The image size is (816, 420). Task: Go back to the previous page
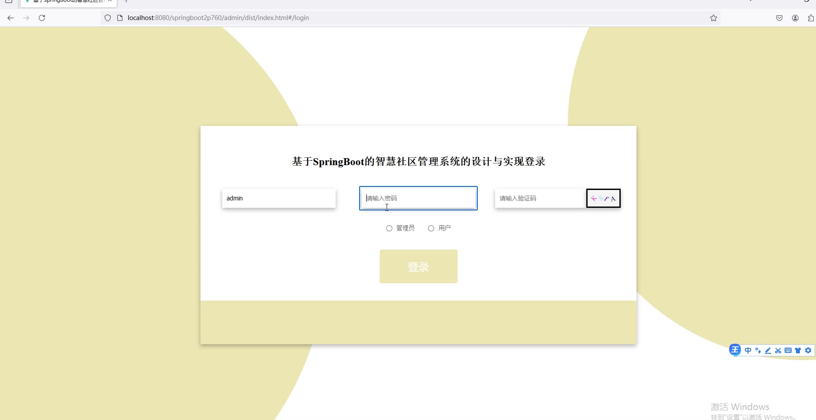click(10, 18)
